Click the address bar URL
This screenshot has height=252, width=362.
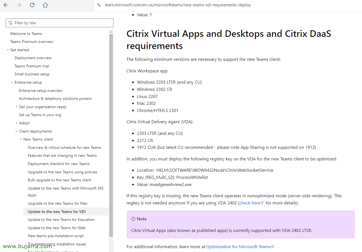[x=178, y=5]
